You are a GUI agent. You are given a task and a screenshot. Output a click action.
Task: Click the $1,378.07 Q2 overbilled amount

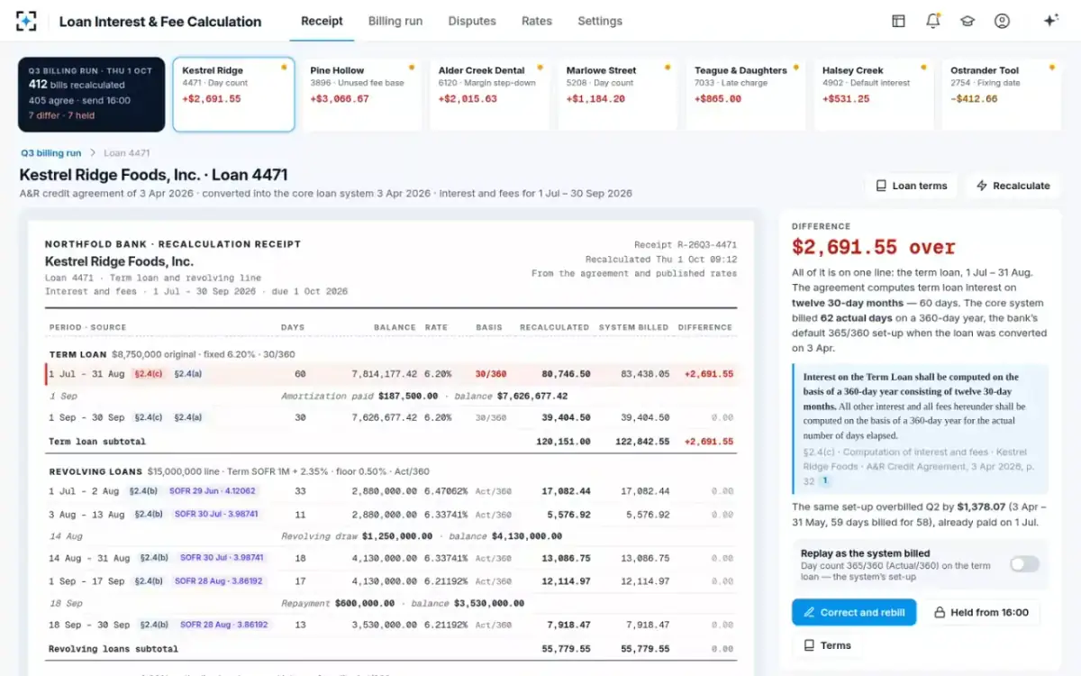pos(983,507)
